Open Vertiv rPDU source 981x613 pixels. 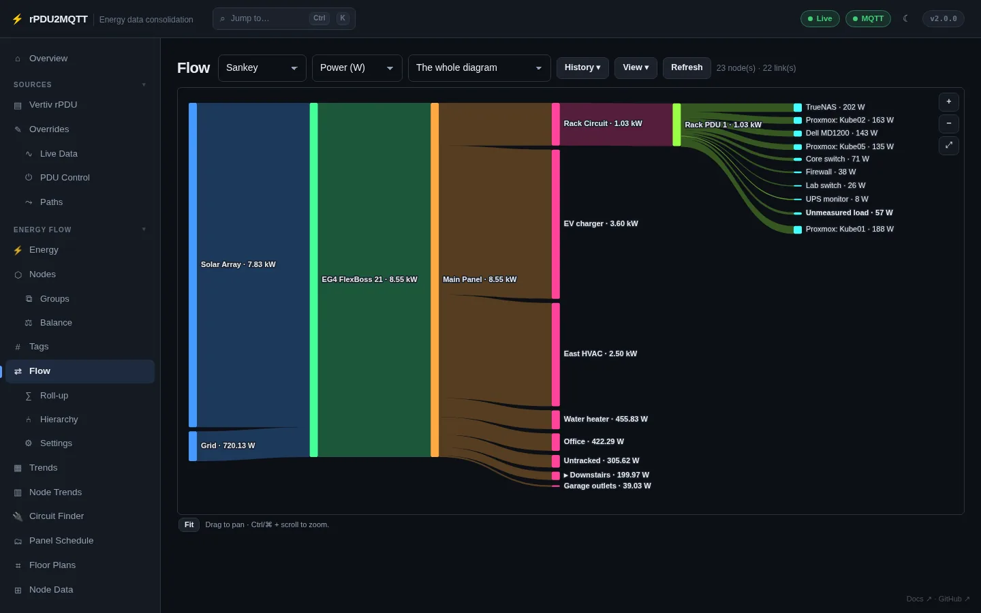(80, 105)
